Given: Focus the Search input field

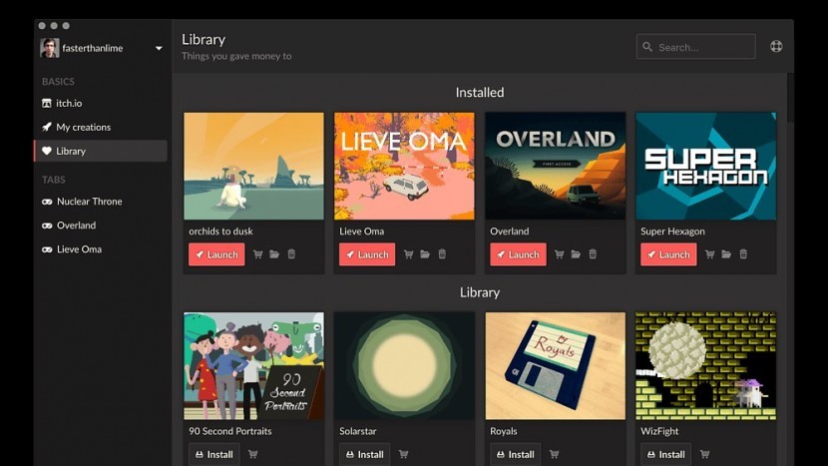Looking at the screenshot, I should (x=696, y=47).
